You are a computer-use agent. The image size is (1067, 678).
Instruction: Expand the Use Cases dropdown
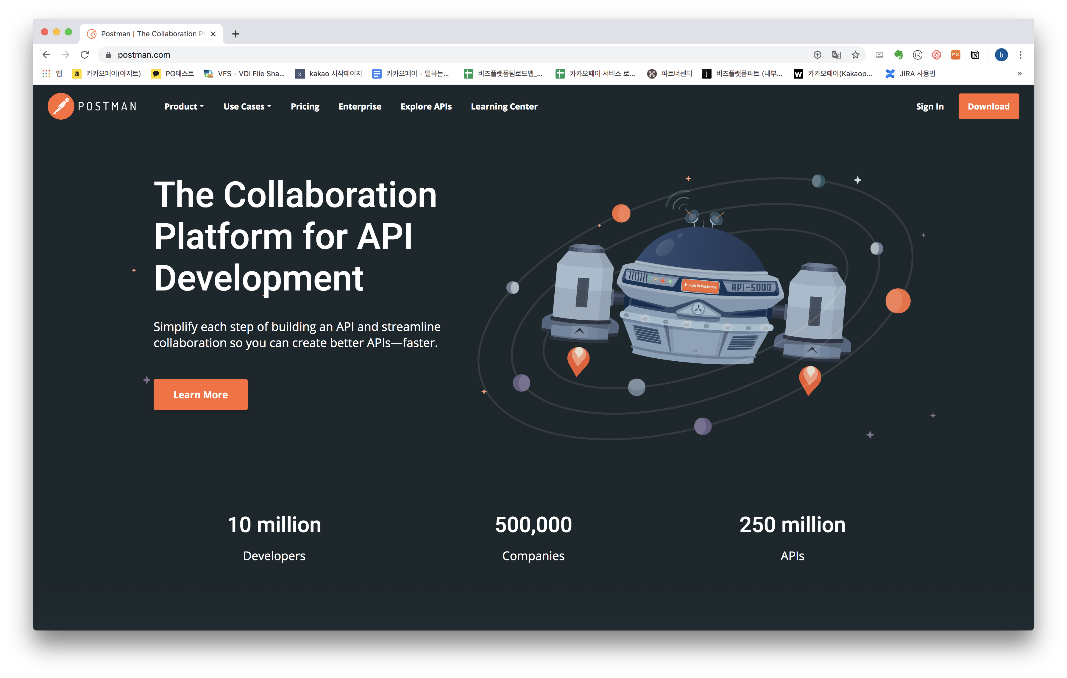[247, 106]
